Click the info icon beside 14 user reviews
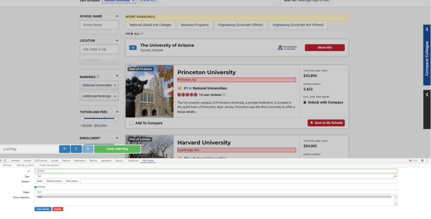The height and width of the screenshot is (219, 431). point(224,95)
